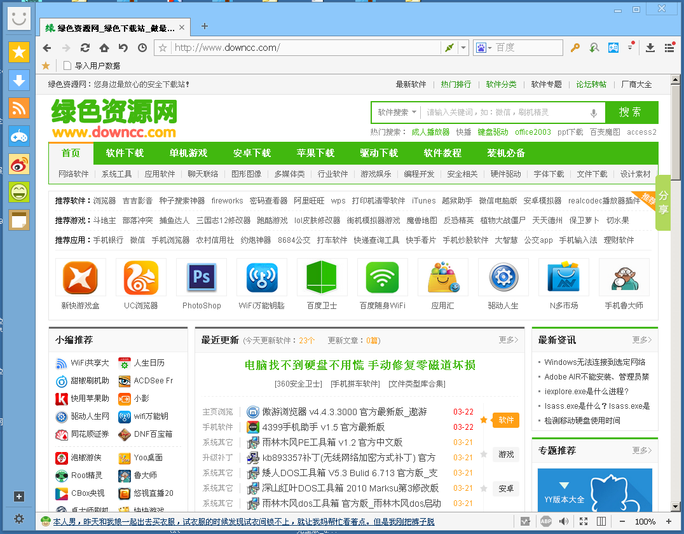Expand the 软件搜索 search category dropdown
The image size is (684, 534).
click(x=397, y=113)
